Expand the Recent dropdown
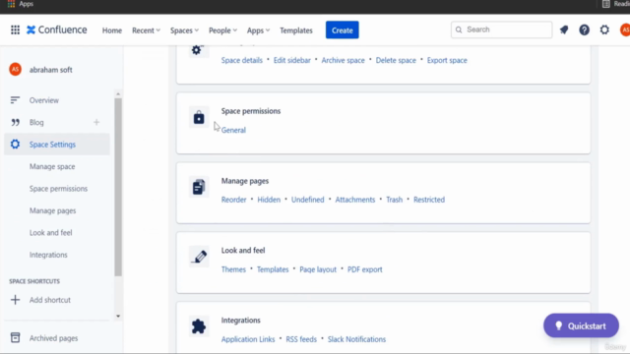This screenshot has height=354, width=630. (146, 30)
